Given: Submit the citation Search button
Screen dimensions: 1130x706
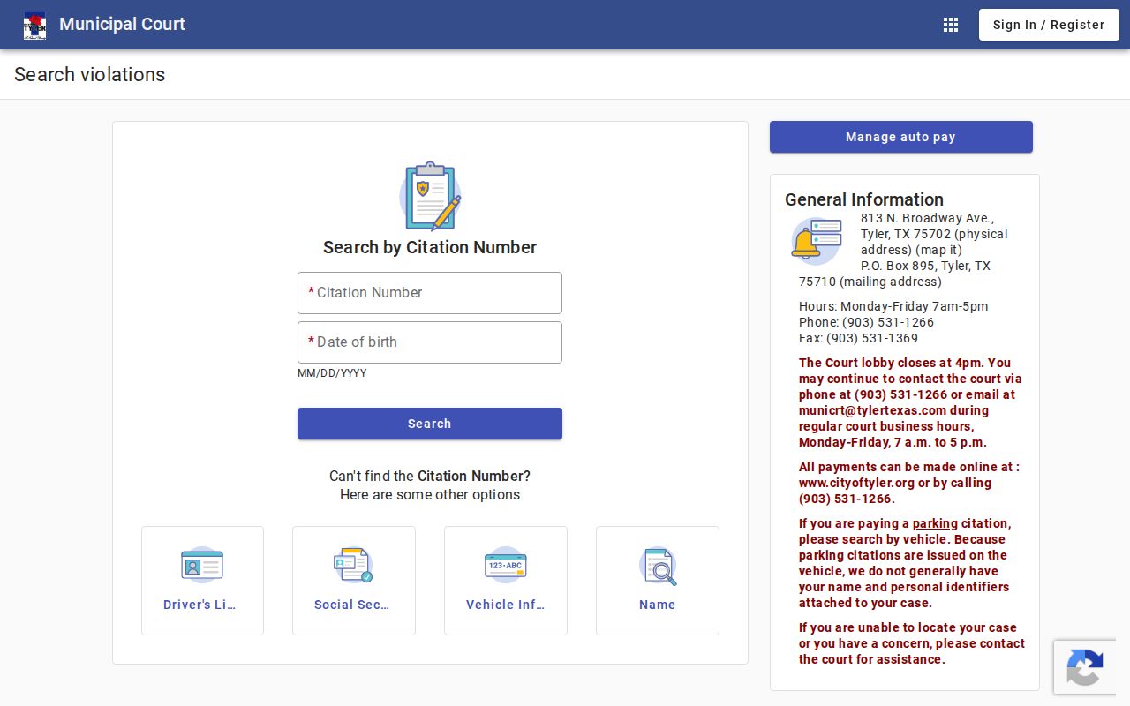Looking at the screenshot, I should click(x=430, y=424).
